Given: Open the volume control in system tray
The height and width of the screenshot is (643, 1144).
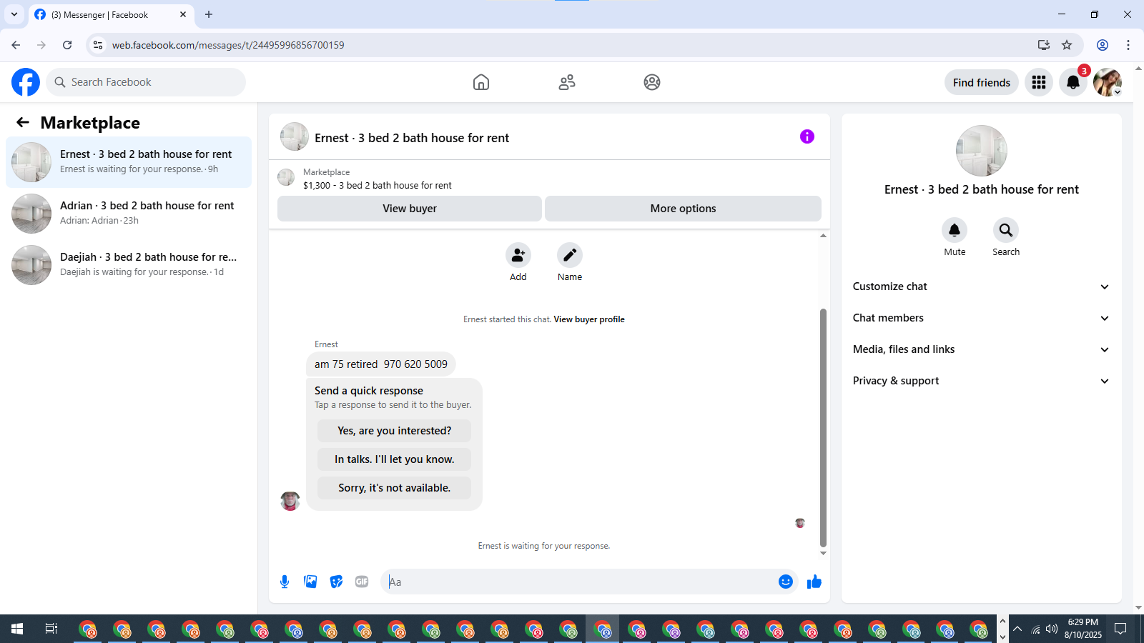Looking at the screenshot, I should coord(1052,629).
